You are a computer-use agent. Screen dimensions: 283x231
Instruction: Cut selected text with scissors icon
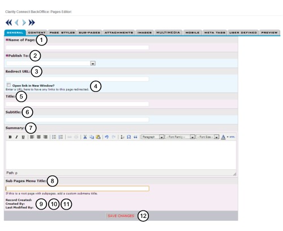(x=85, y=137)
